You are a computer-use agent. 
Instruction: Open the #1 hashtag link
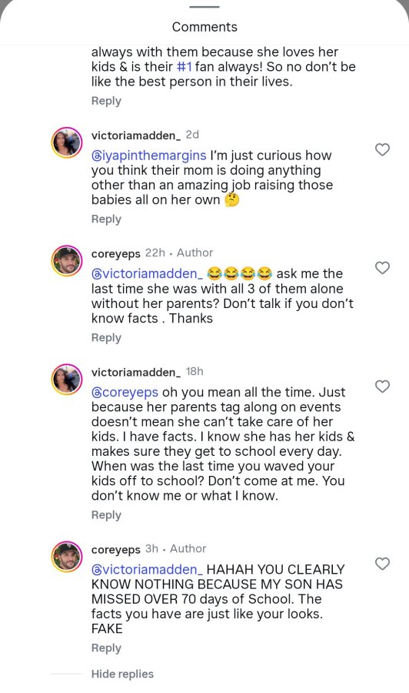point(184,67)
